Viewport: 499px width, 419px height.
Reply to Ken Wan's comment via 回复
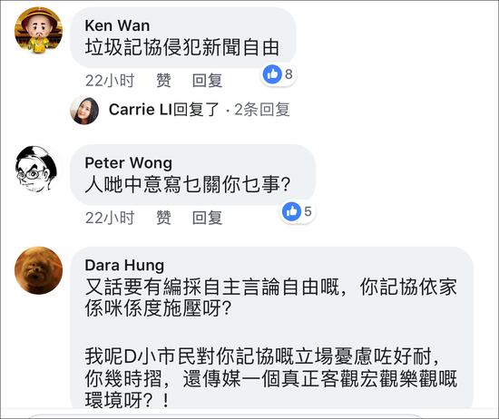(x=207, y=80)
